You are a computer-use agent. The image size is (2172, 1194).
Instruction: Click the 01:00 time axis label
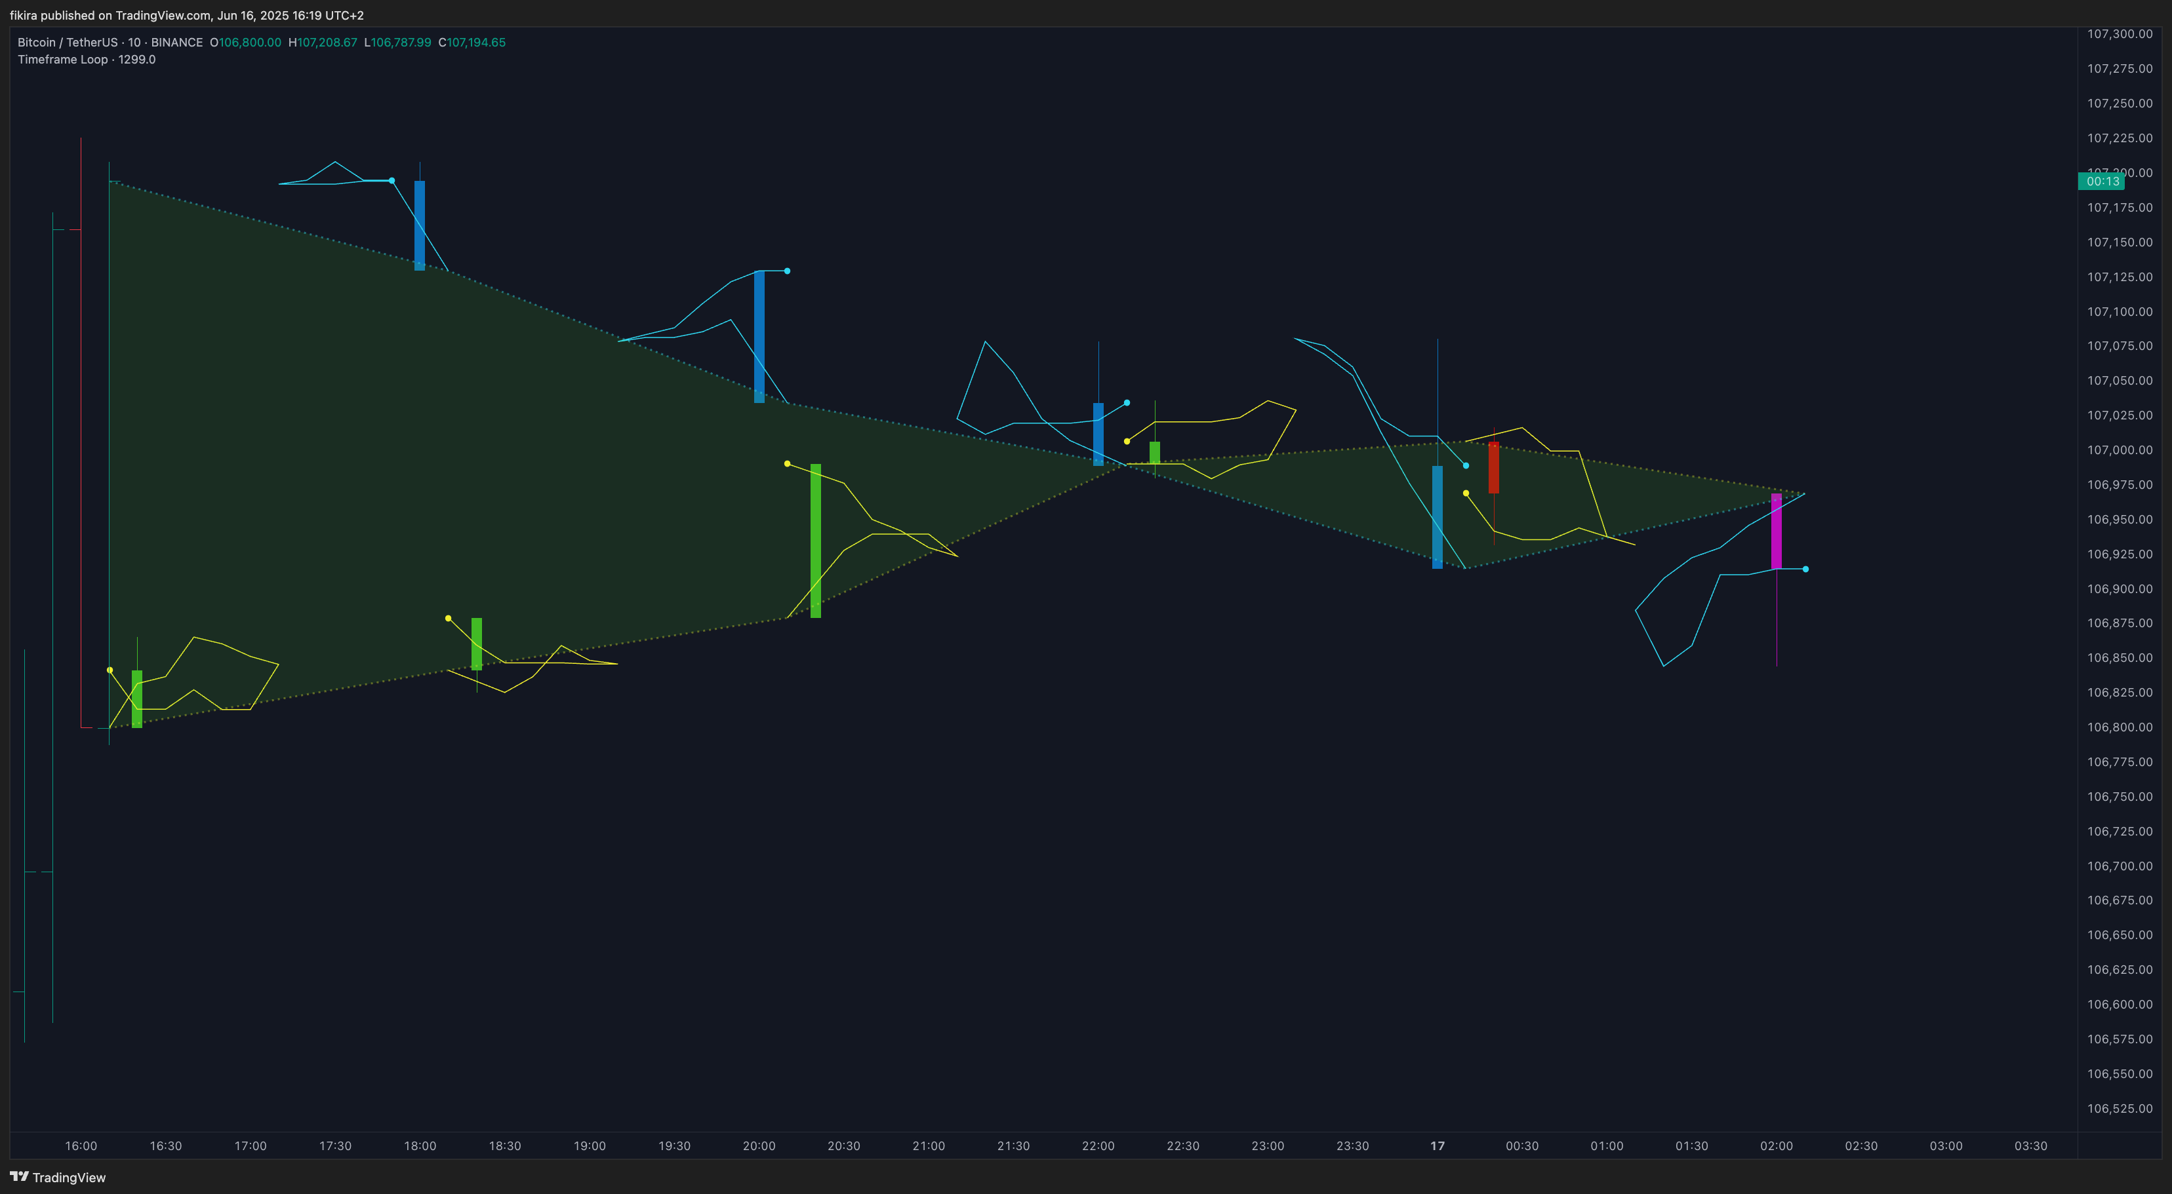click(x=1607, y=1146)
